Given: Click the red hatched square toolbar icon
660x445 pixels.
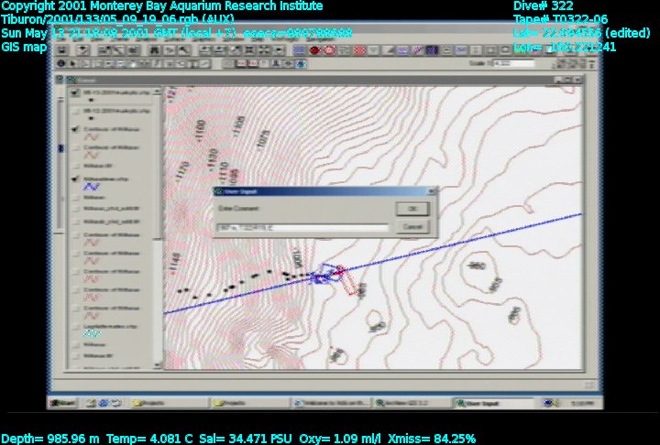Looking at the screenshot, I should [359, 50].
